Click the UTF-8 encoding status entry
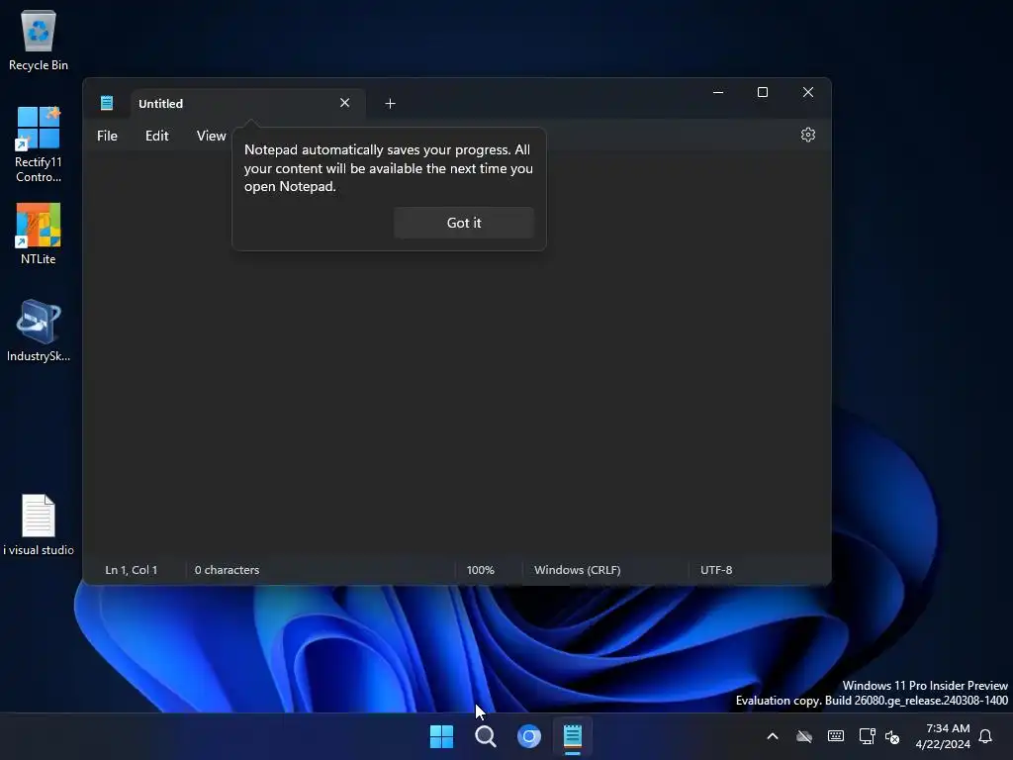Image resolution: width=1013 pixels, height=760 pixels. [716, 570]
